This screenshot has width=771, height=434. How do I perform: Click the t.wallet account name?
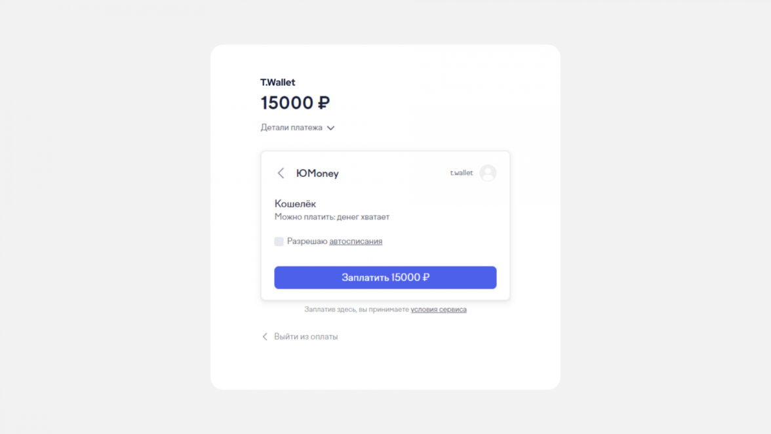point(461,173)
